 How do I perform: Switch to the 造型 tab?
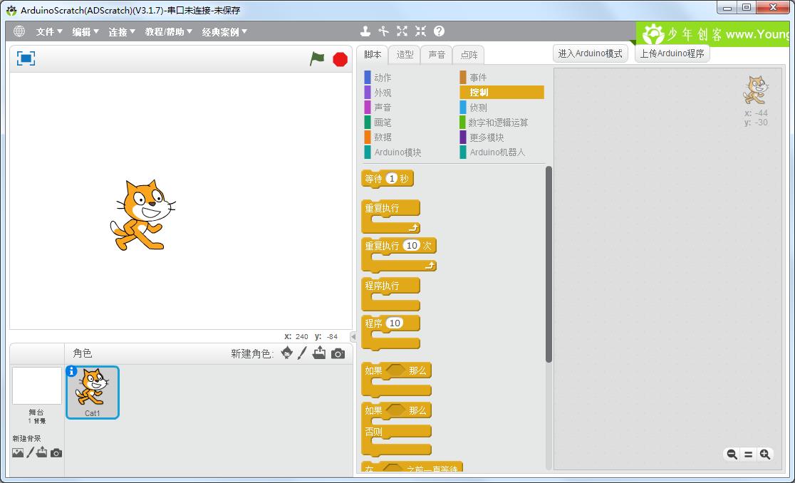click(405, 55)
